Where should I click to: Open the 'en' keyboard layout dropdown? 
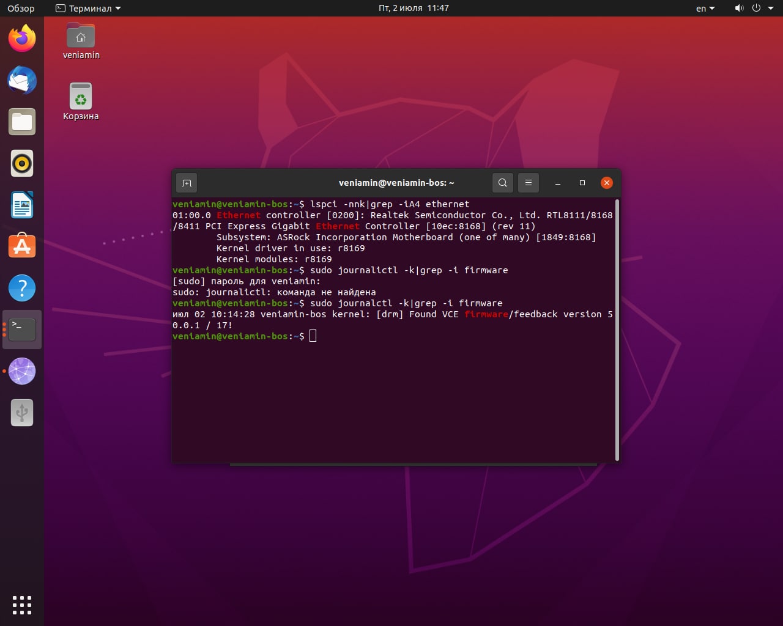point(705,9)
